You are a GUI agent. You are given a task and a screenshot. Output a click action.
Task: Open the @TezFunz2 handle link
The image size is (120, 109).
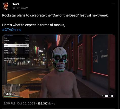click(x=20, y=8)
